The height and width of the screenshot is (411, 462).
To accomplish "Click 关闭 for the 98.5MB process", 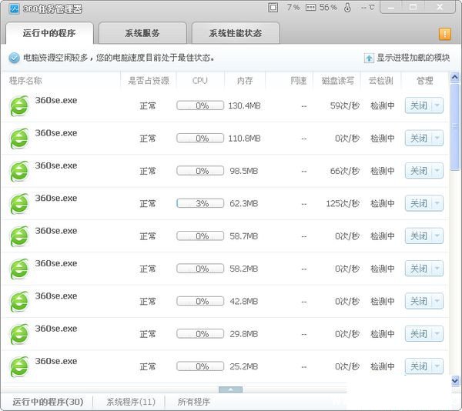I will point(417,171).
